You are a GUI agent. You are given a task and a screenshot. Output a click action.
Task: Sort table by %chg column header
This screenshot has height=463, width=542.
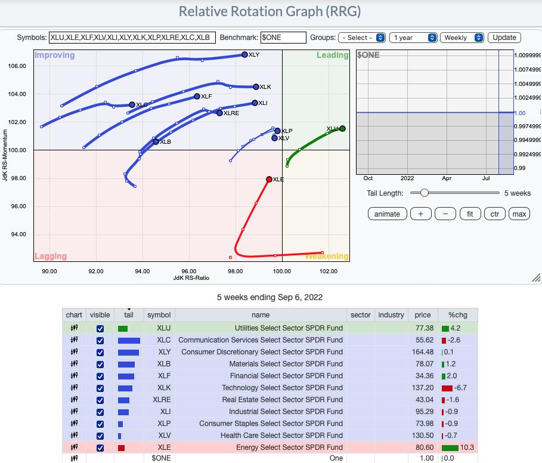pos(457,315)
